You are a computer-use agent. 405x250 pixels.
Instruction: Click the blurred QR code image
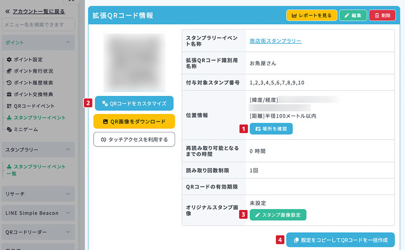pos(134,62)
